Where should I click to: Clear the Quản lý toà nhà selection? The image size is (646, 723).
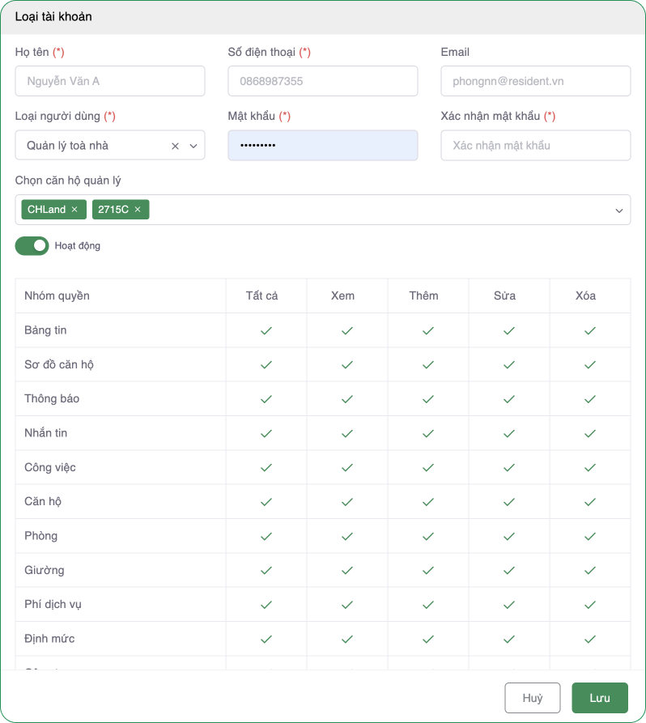click(175, 146)
